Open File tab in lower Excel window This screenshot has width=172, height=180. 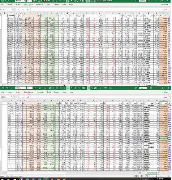3,92
